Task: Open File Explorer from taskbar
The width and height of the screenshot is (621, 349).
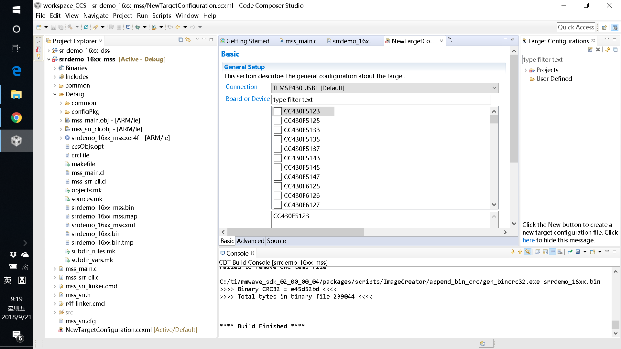Action: (x=16, y=94)
